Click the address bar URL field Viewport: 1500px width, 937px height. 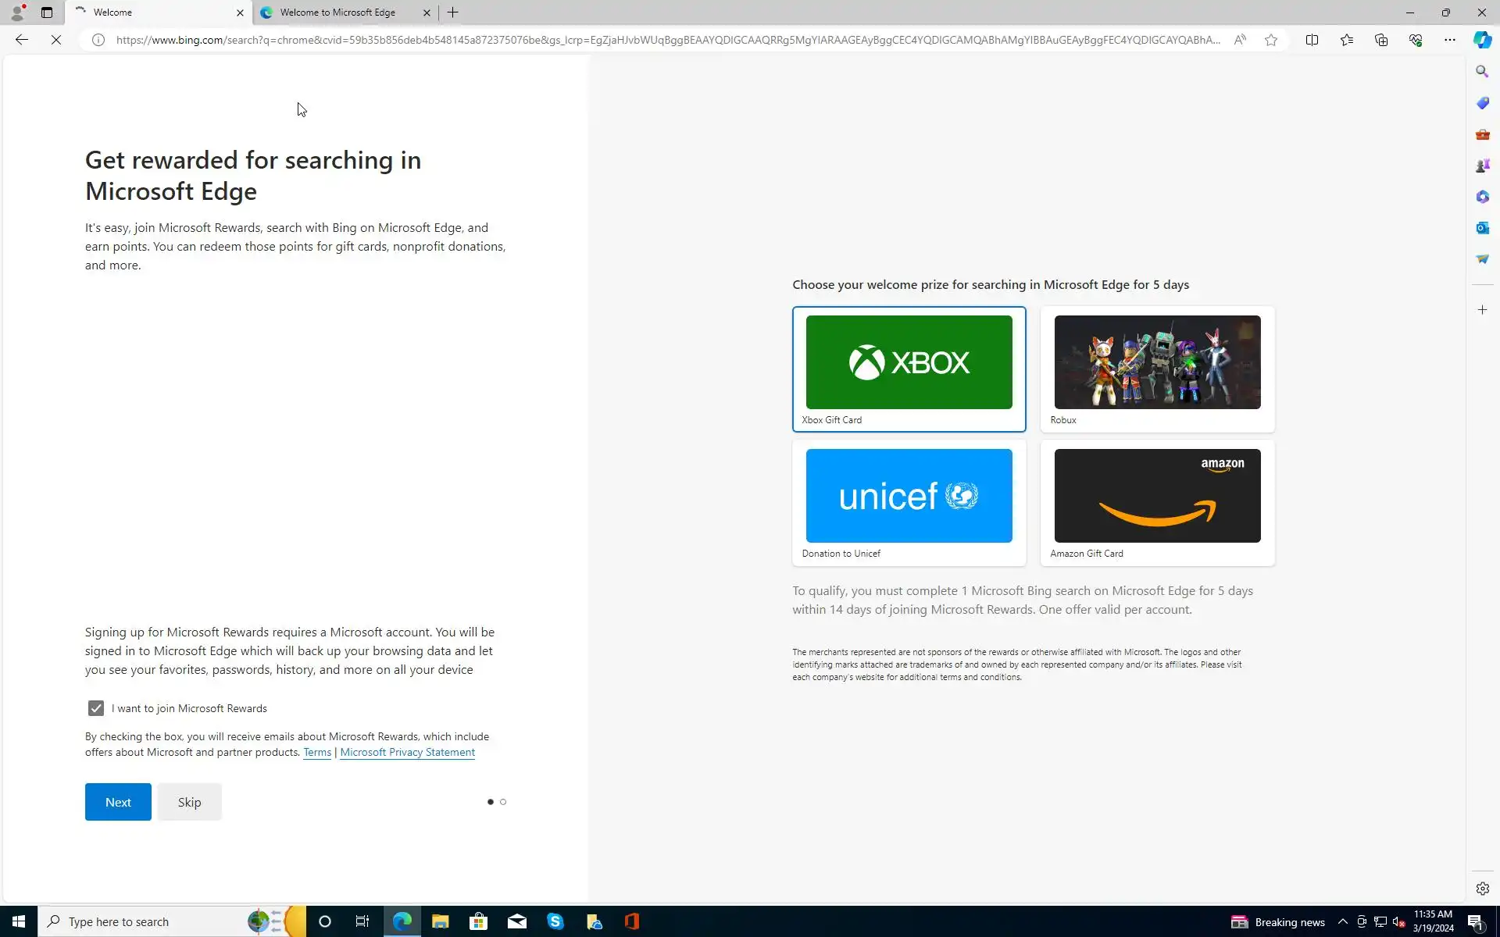pos(668,40)
